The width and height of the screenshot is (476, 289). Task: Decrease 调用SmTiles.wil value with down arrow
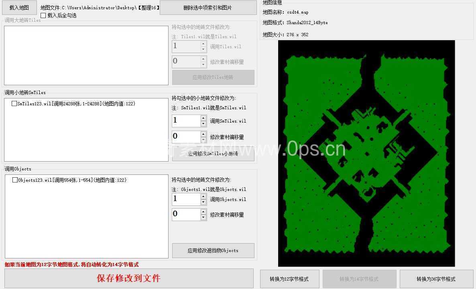click(x=203, y=124)
